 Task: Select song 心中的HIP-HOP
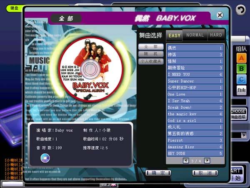pos(195,87)
